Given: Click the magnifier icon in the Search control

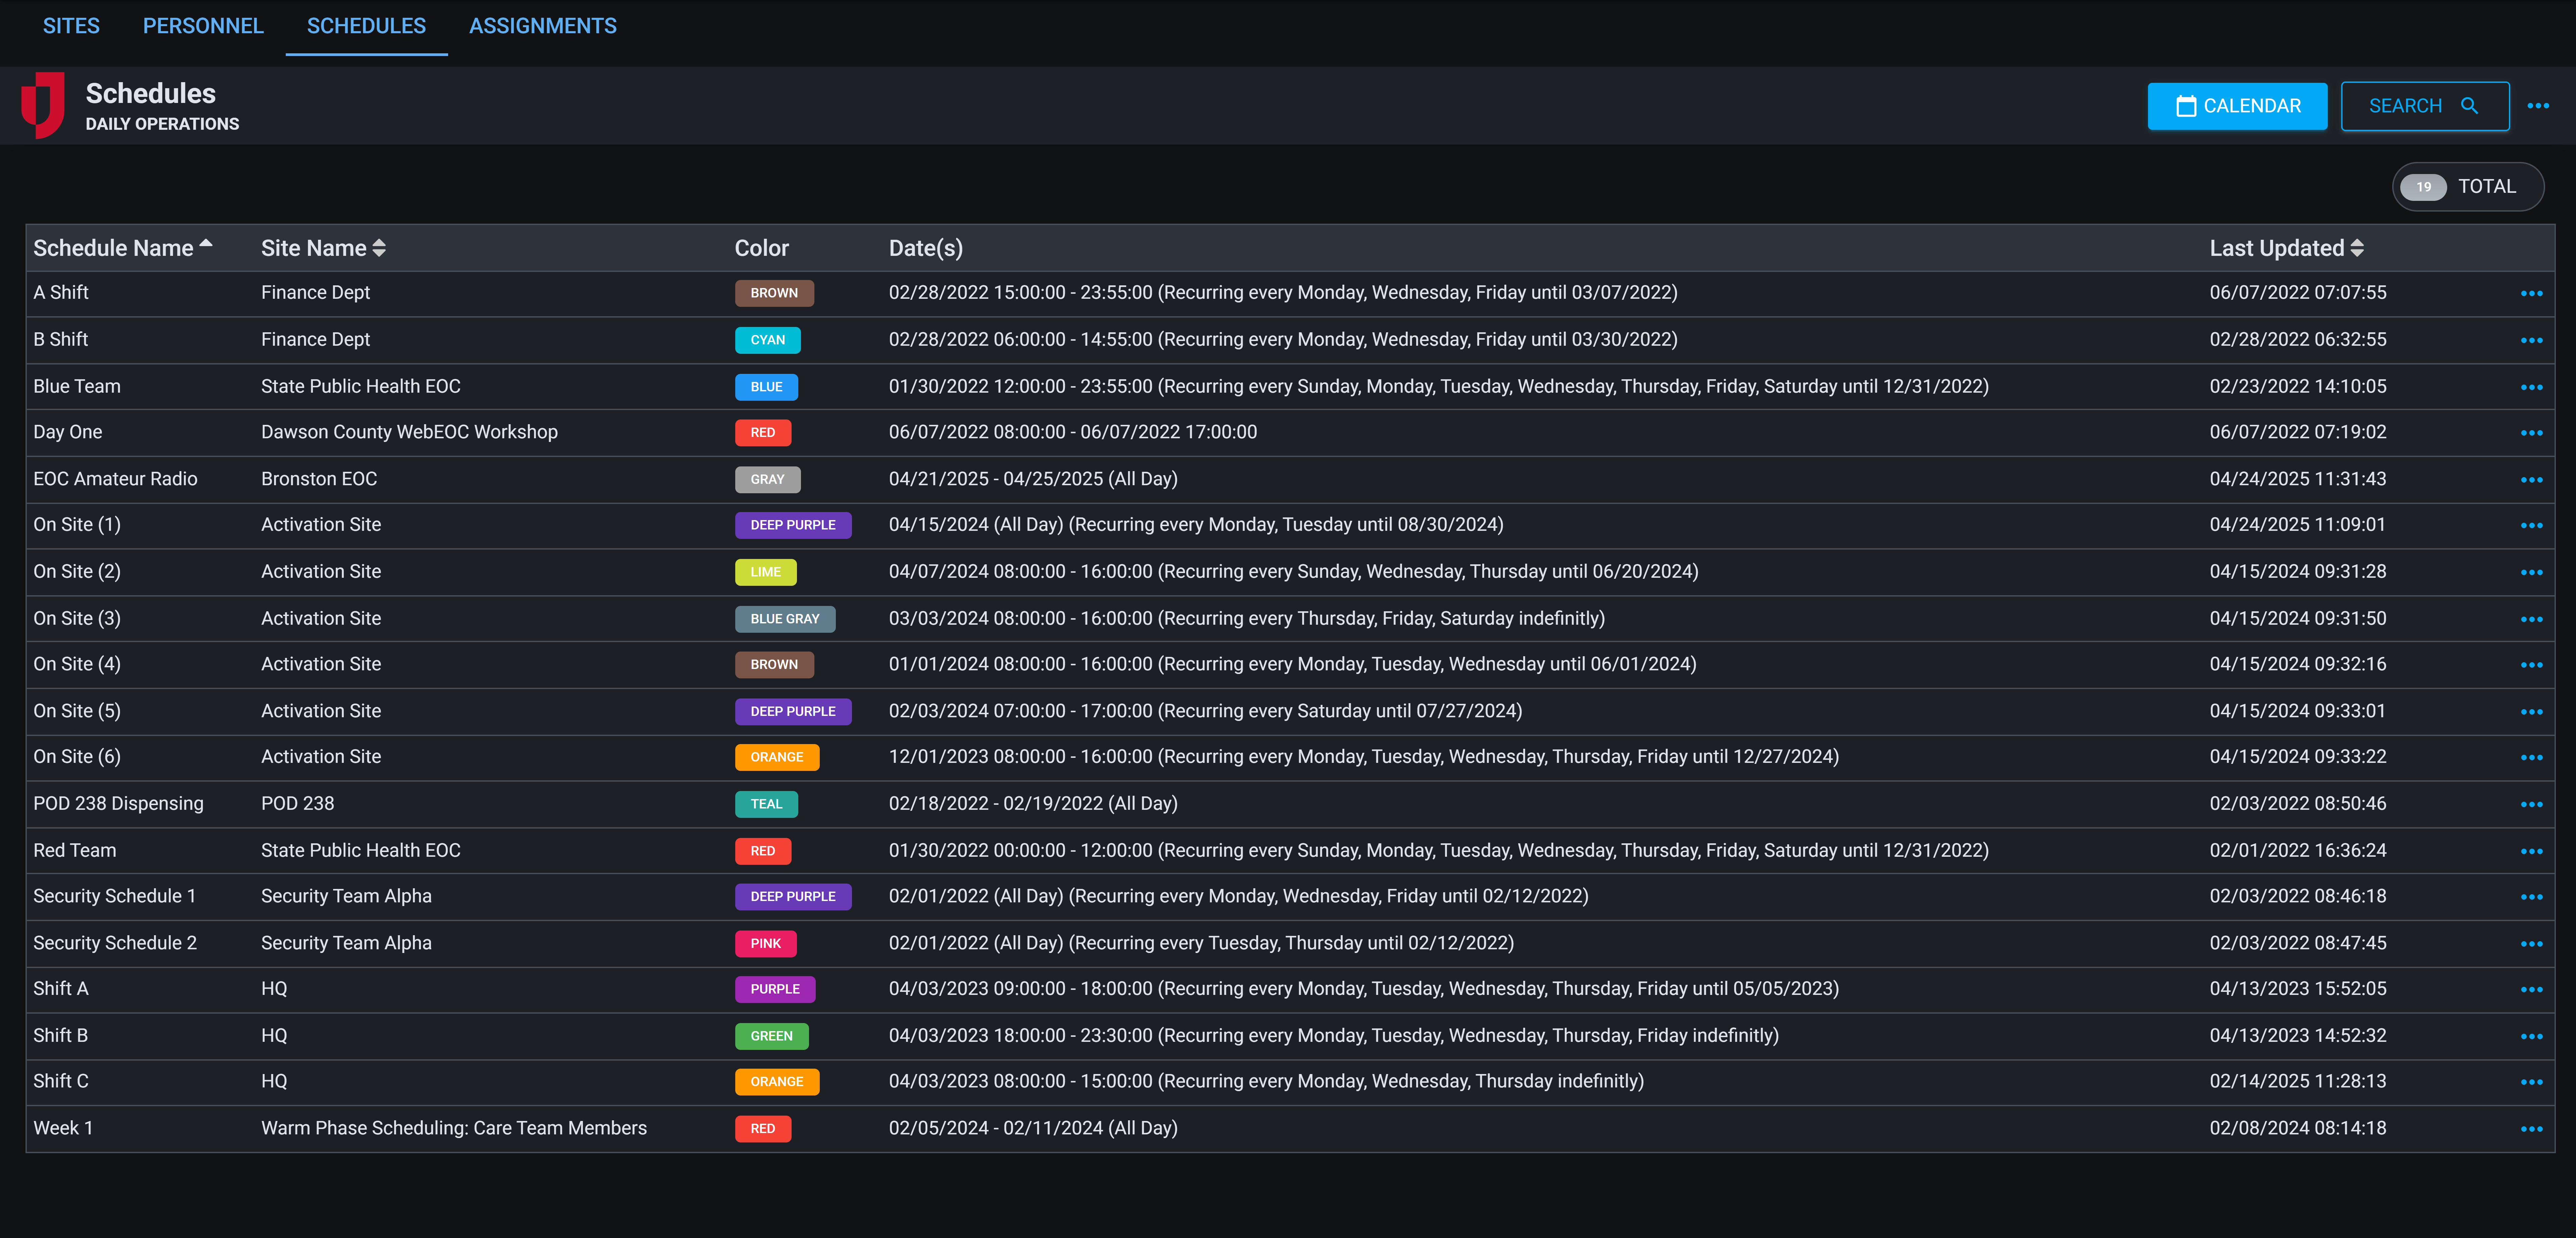Looking at the screenshot, I should 2470,105.
